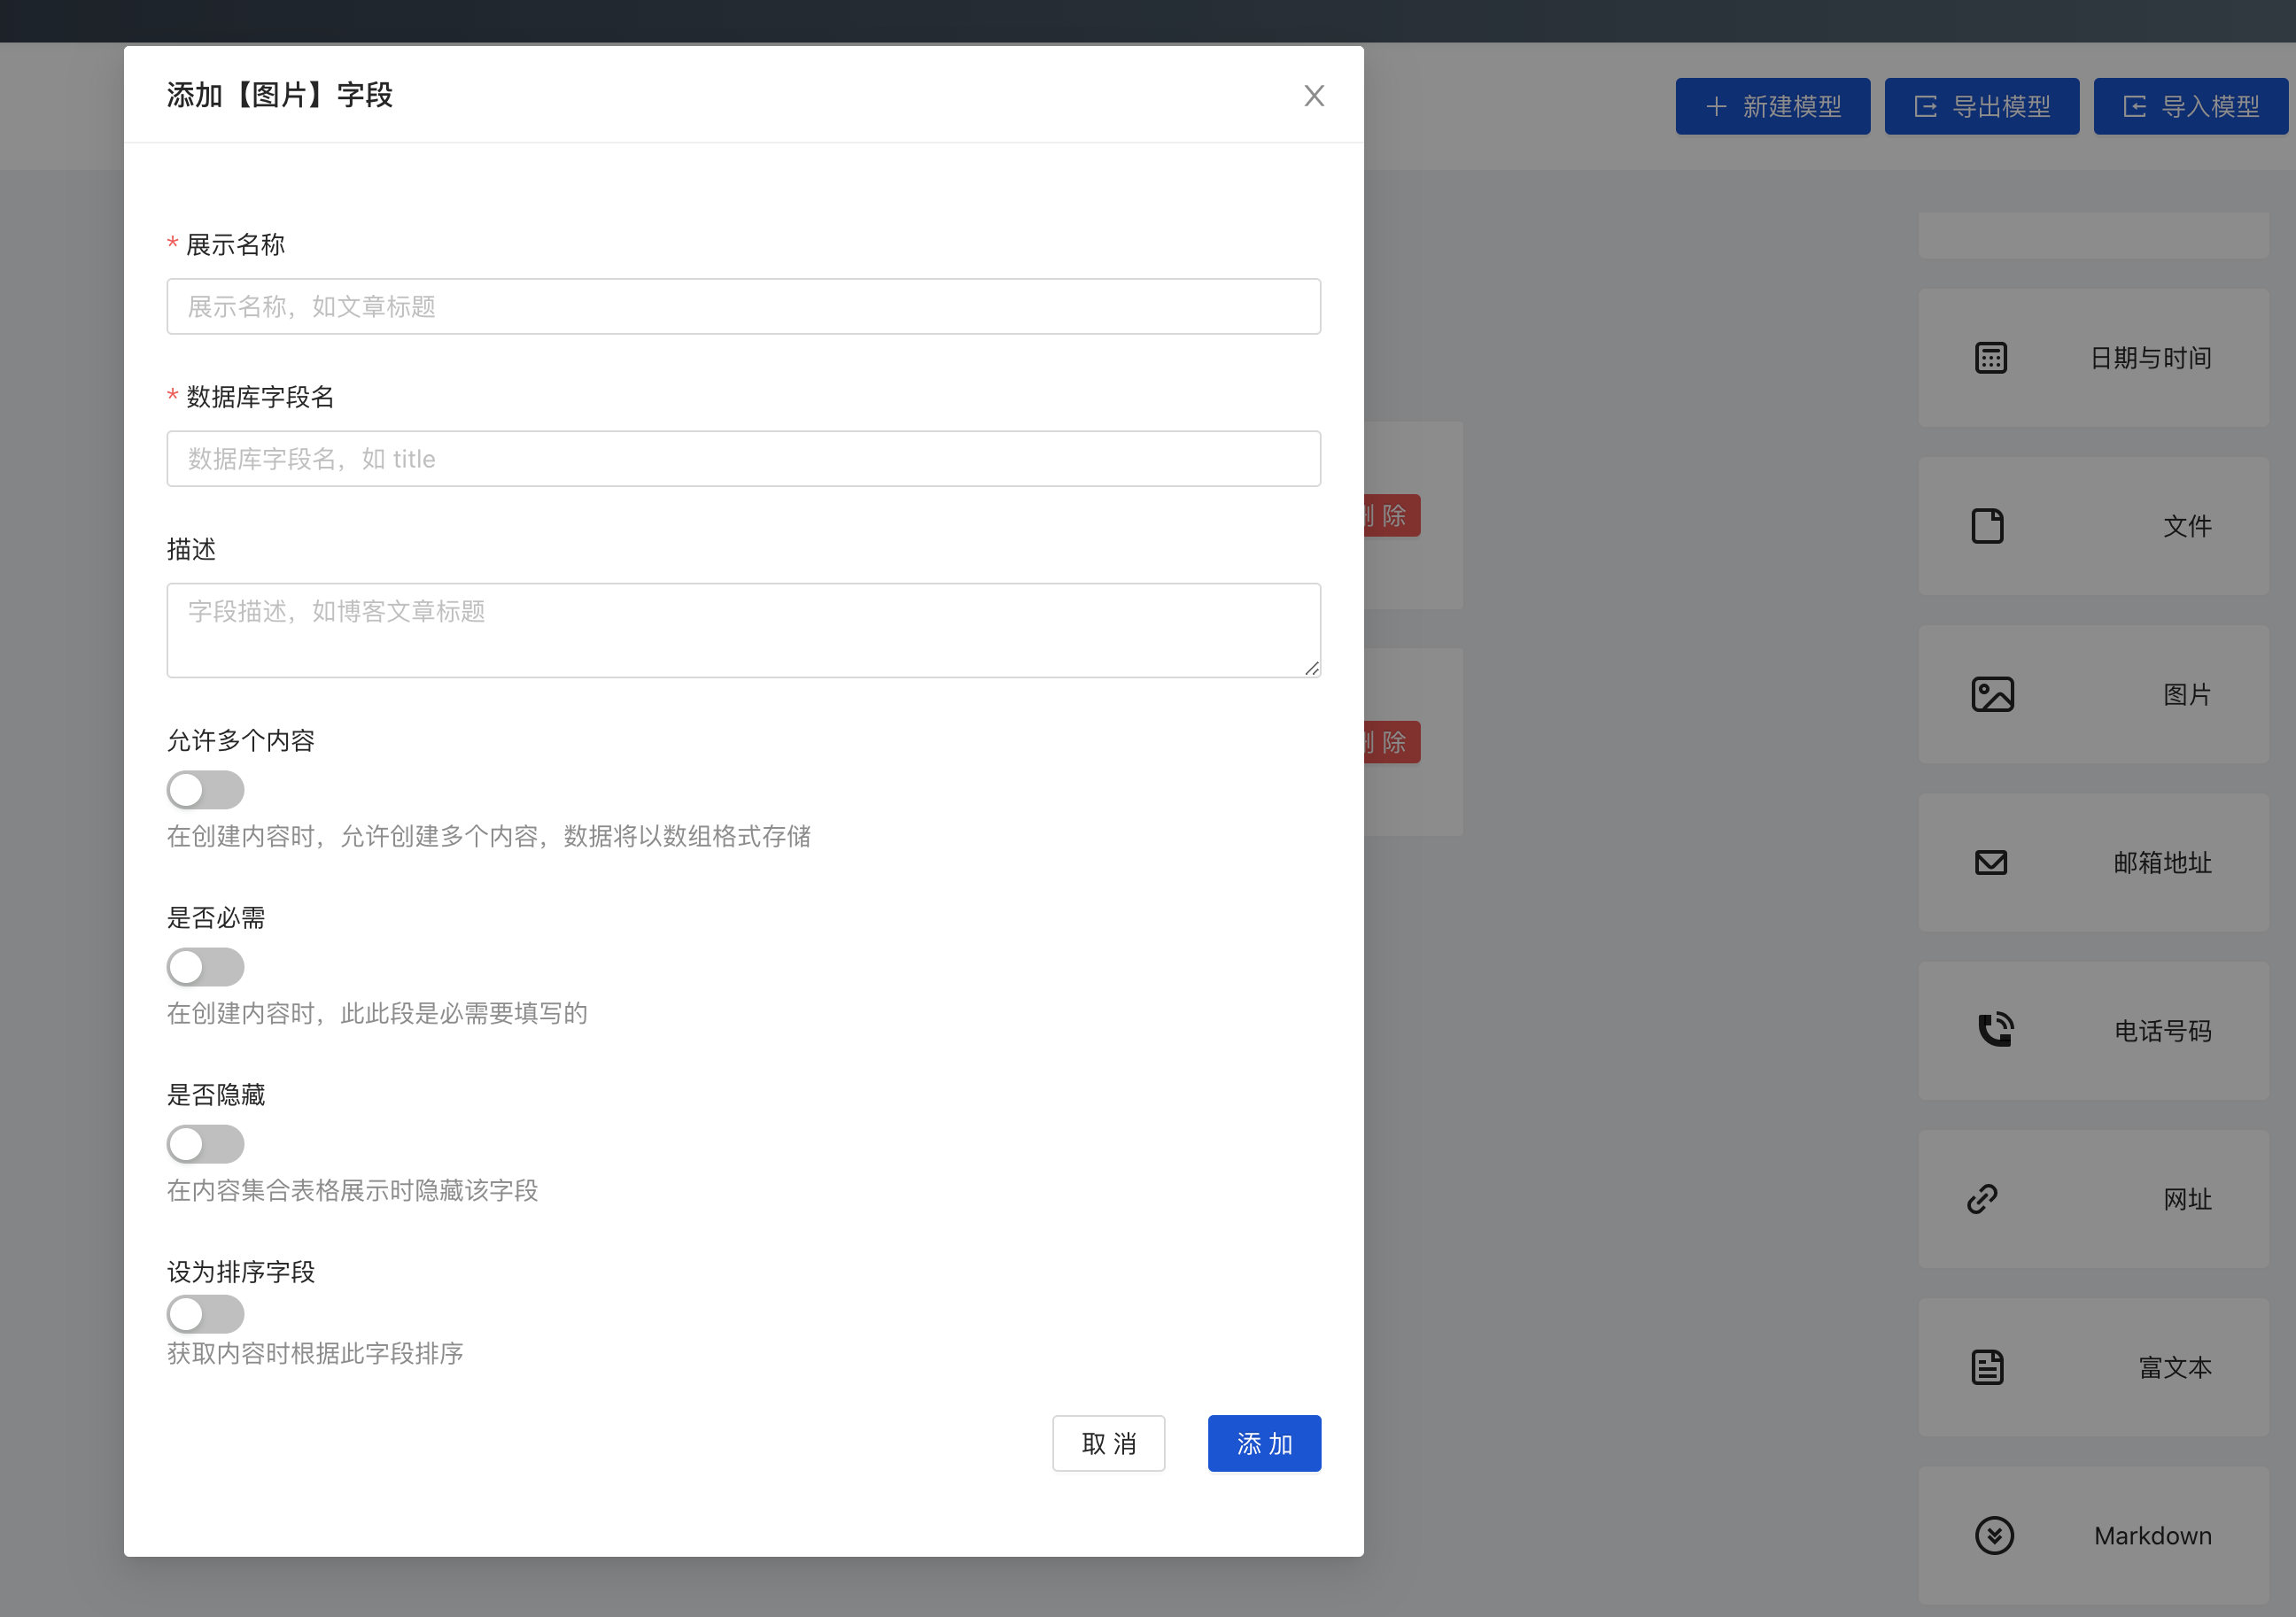Toggle the 是否必需 switch
Viewport: 2296px width, 1617px height.
point(205,967)
